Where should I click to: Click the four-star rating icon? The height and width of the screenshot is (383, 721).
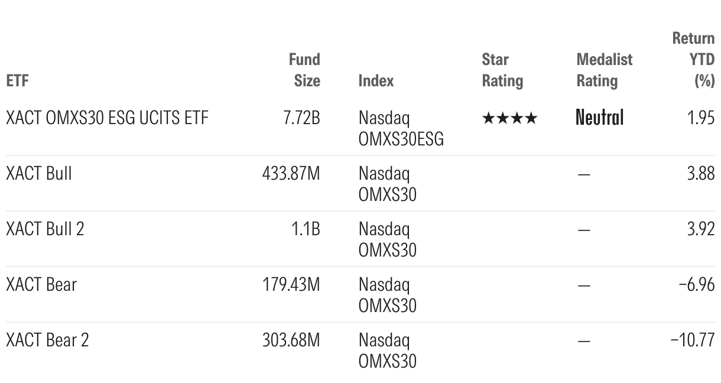(509, 119)
